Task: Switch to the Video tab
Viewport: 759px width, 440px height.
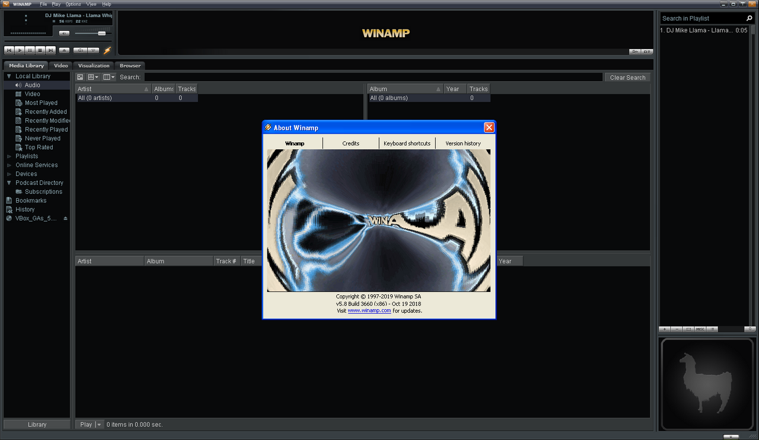Action: pyautogui.click(x=61, y=66)
